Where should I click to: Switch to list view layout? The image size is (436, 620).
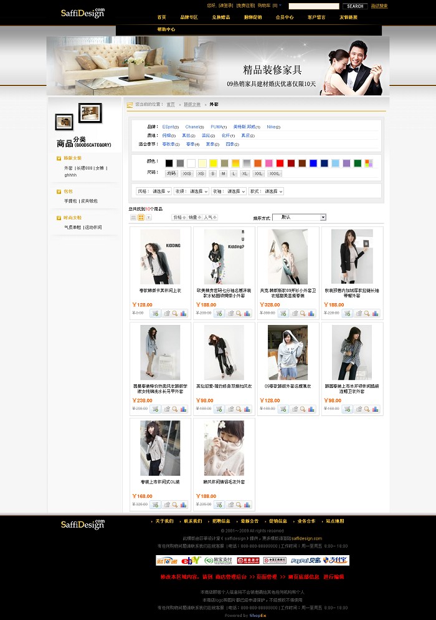click(x=133, y=218)
